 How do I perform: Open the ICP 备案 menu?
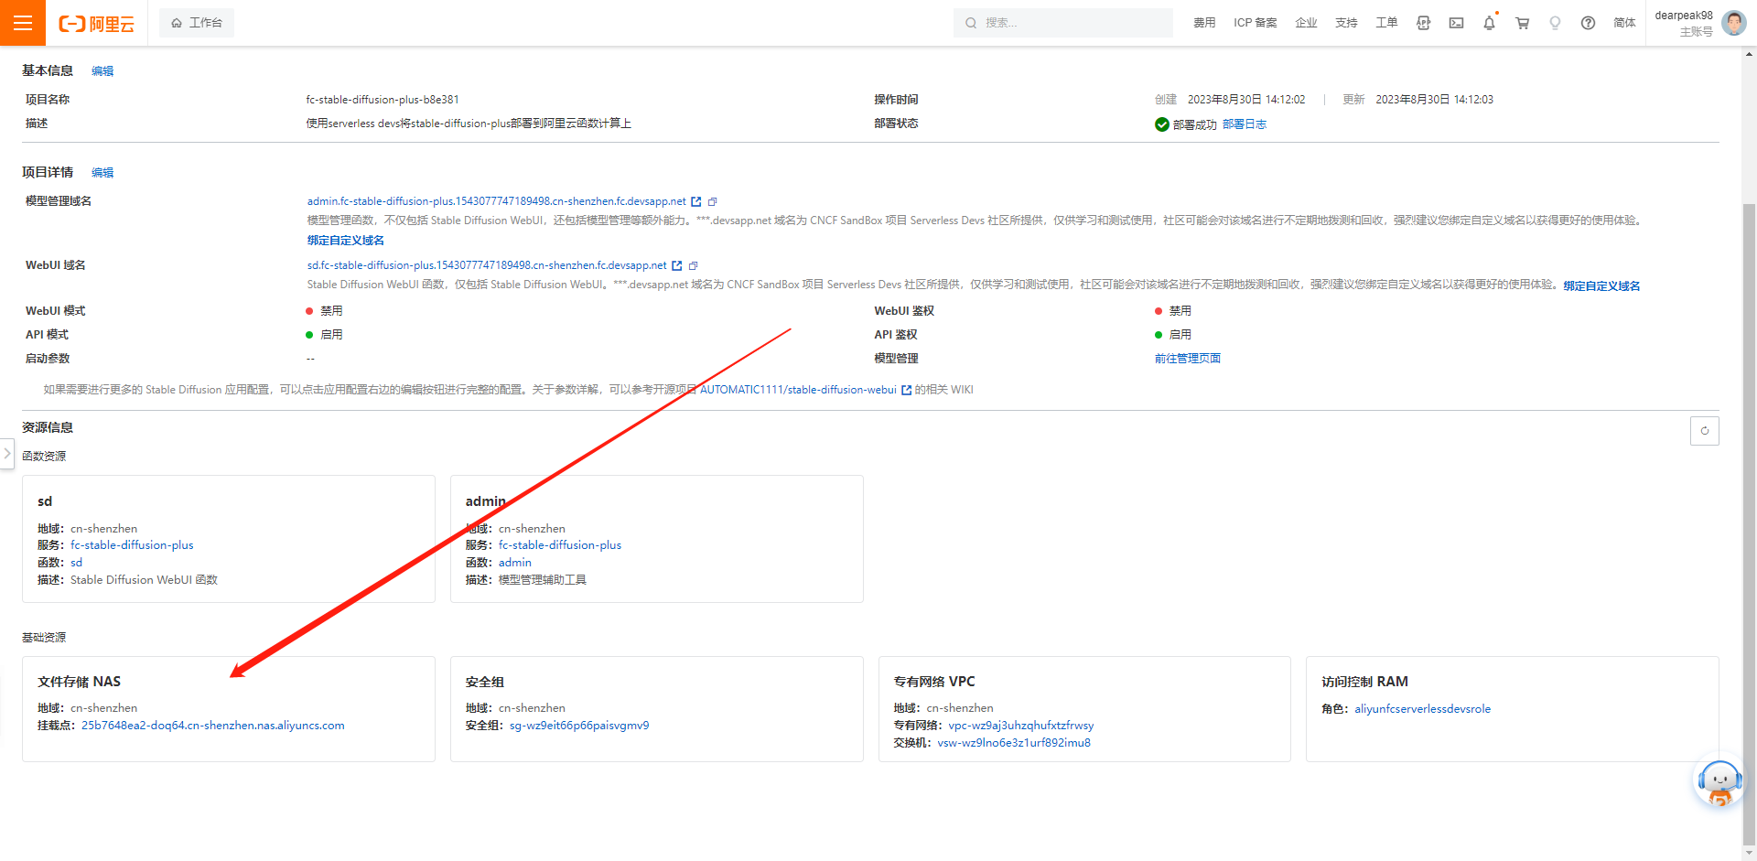[1255, 23]
